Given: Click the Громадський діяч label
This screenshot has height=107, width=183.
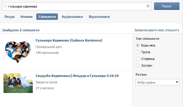Looking at the screenshot, I should pyautogui.click(x=49, y=47).
